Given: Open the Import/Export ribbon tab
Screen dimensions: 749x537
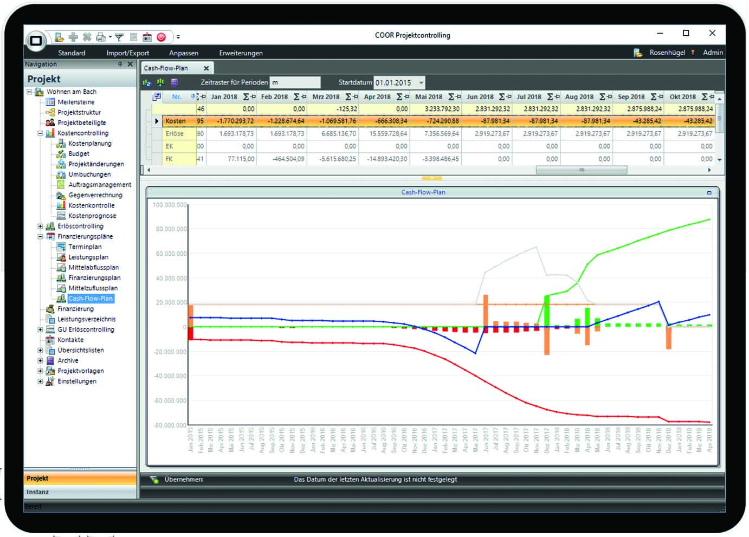Looking at the screenshot, I should (x=127, y=53).
